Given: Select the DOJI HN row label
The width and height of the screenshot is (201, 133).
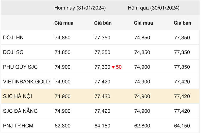Looking at the screenshot, I should [13, 38].
